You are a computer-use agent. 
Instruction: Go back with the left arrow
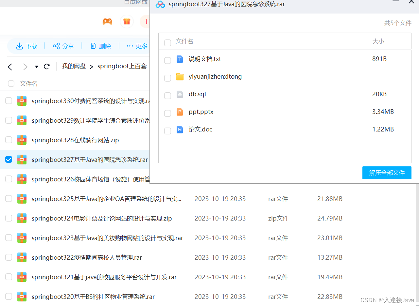pyautogui.click(x=10, y=67)
